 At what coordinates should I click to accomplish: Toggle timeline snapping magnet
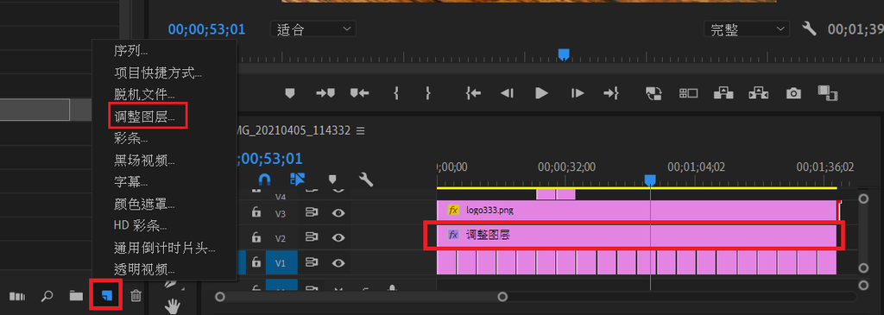click(x=264, y=180)
